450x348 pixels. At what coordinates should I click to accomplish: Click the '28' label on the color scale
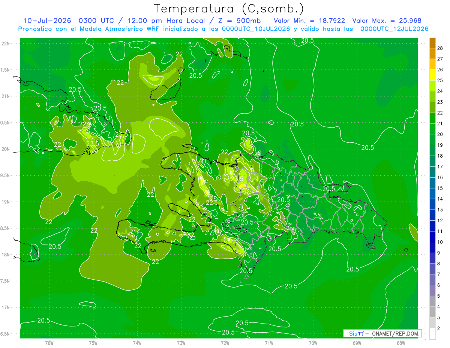point(440,48)
